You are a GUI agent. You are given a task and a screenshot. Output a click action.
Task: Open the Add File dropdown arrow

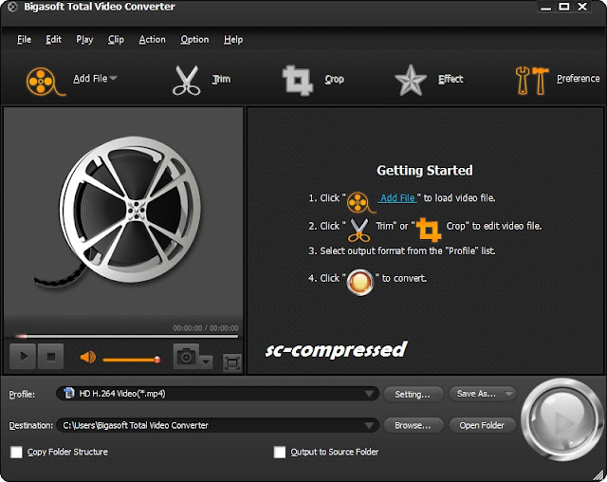[x=113, y=78]
